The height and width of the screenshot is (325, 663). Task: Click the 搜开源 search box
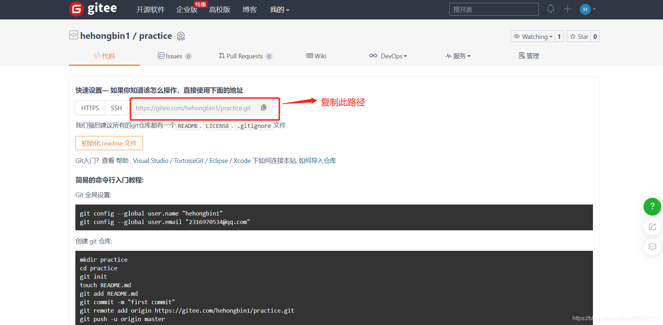[x=494, y=9]
